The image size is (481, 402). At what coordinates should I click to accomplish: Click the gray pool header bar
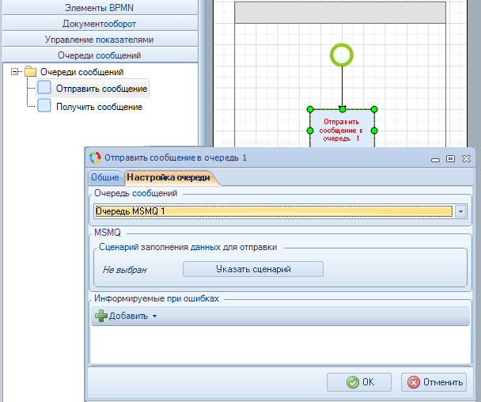[340, 13]
